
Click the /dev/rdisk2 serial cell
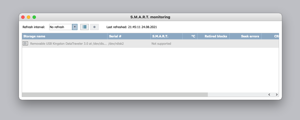click(x=116, y=44)
